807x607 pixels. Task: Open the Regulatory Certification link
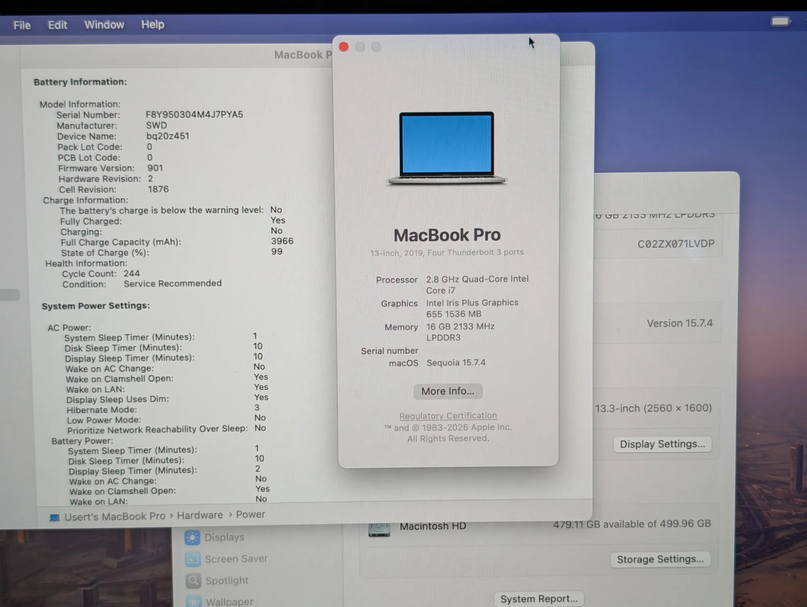[x=448, y=415]
